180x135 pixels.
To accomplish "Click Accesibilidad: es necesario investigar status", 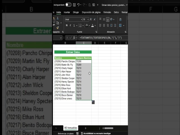I will click(x=96, y=133).
